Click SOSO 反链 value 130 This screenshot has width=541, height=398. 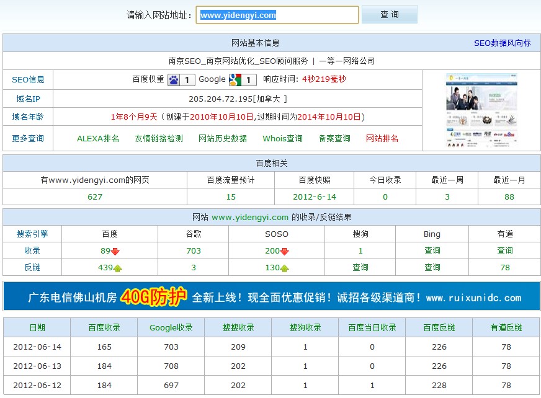click(x=272, y=268)
